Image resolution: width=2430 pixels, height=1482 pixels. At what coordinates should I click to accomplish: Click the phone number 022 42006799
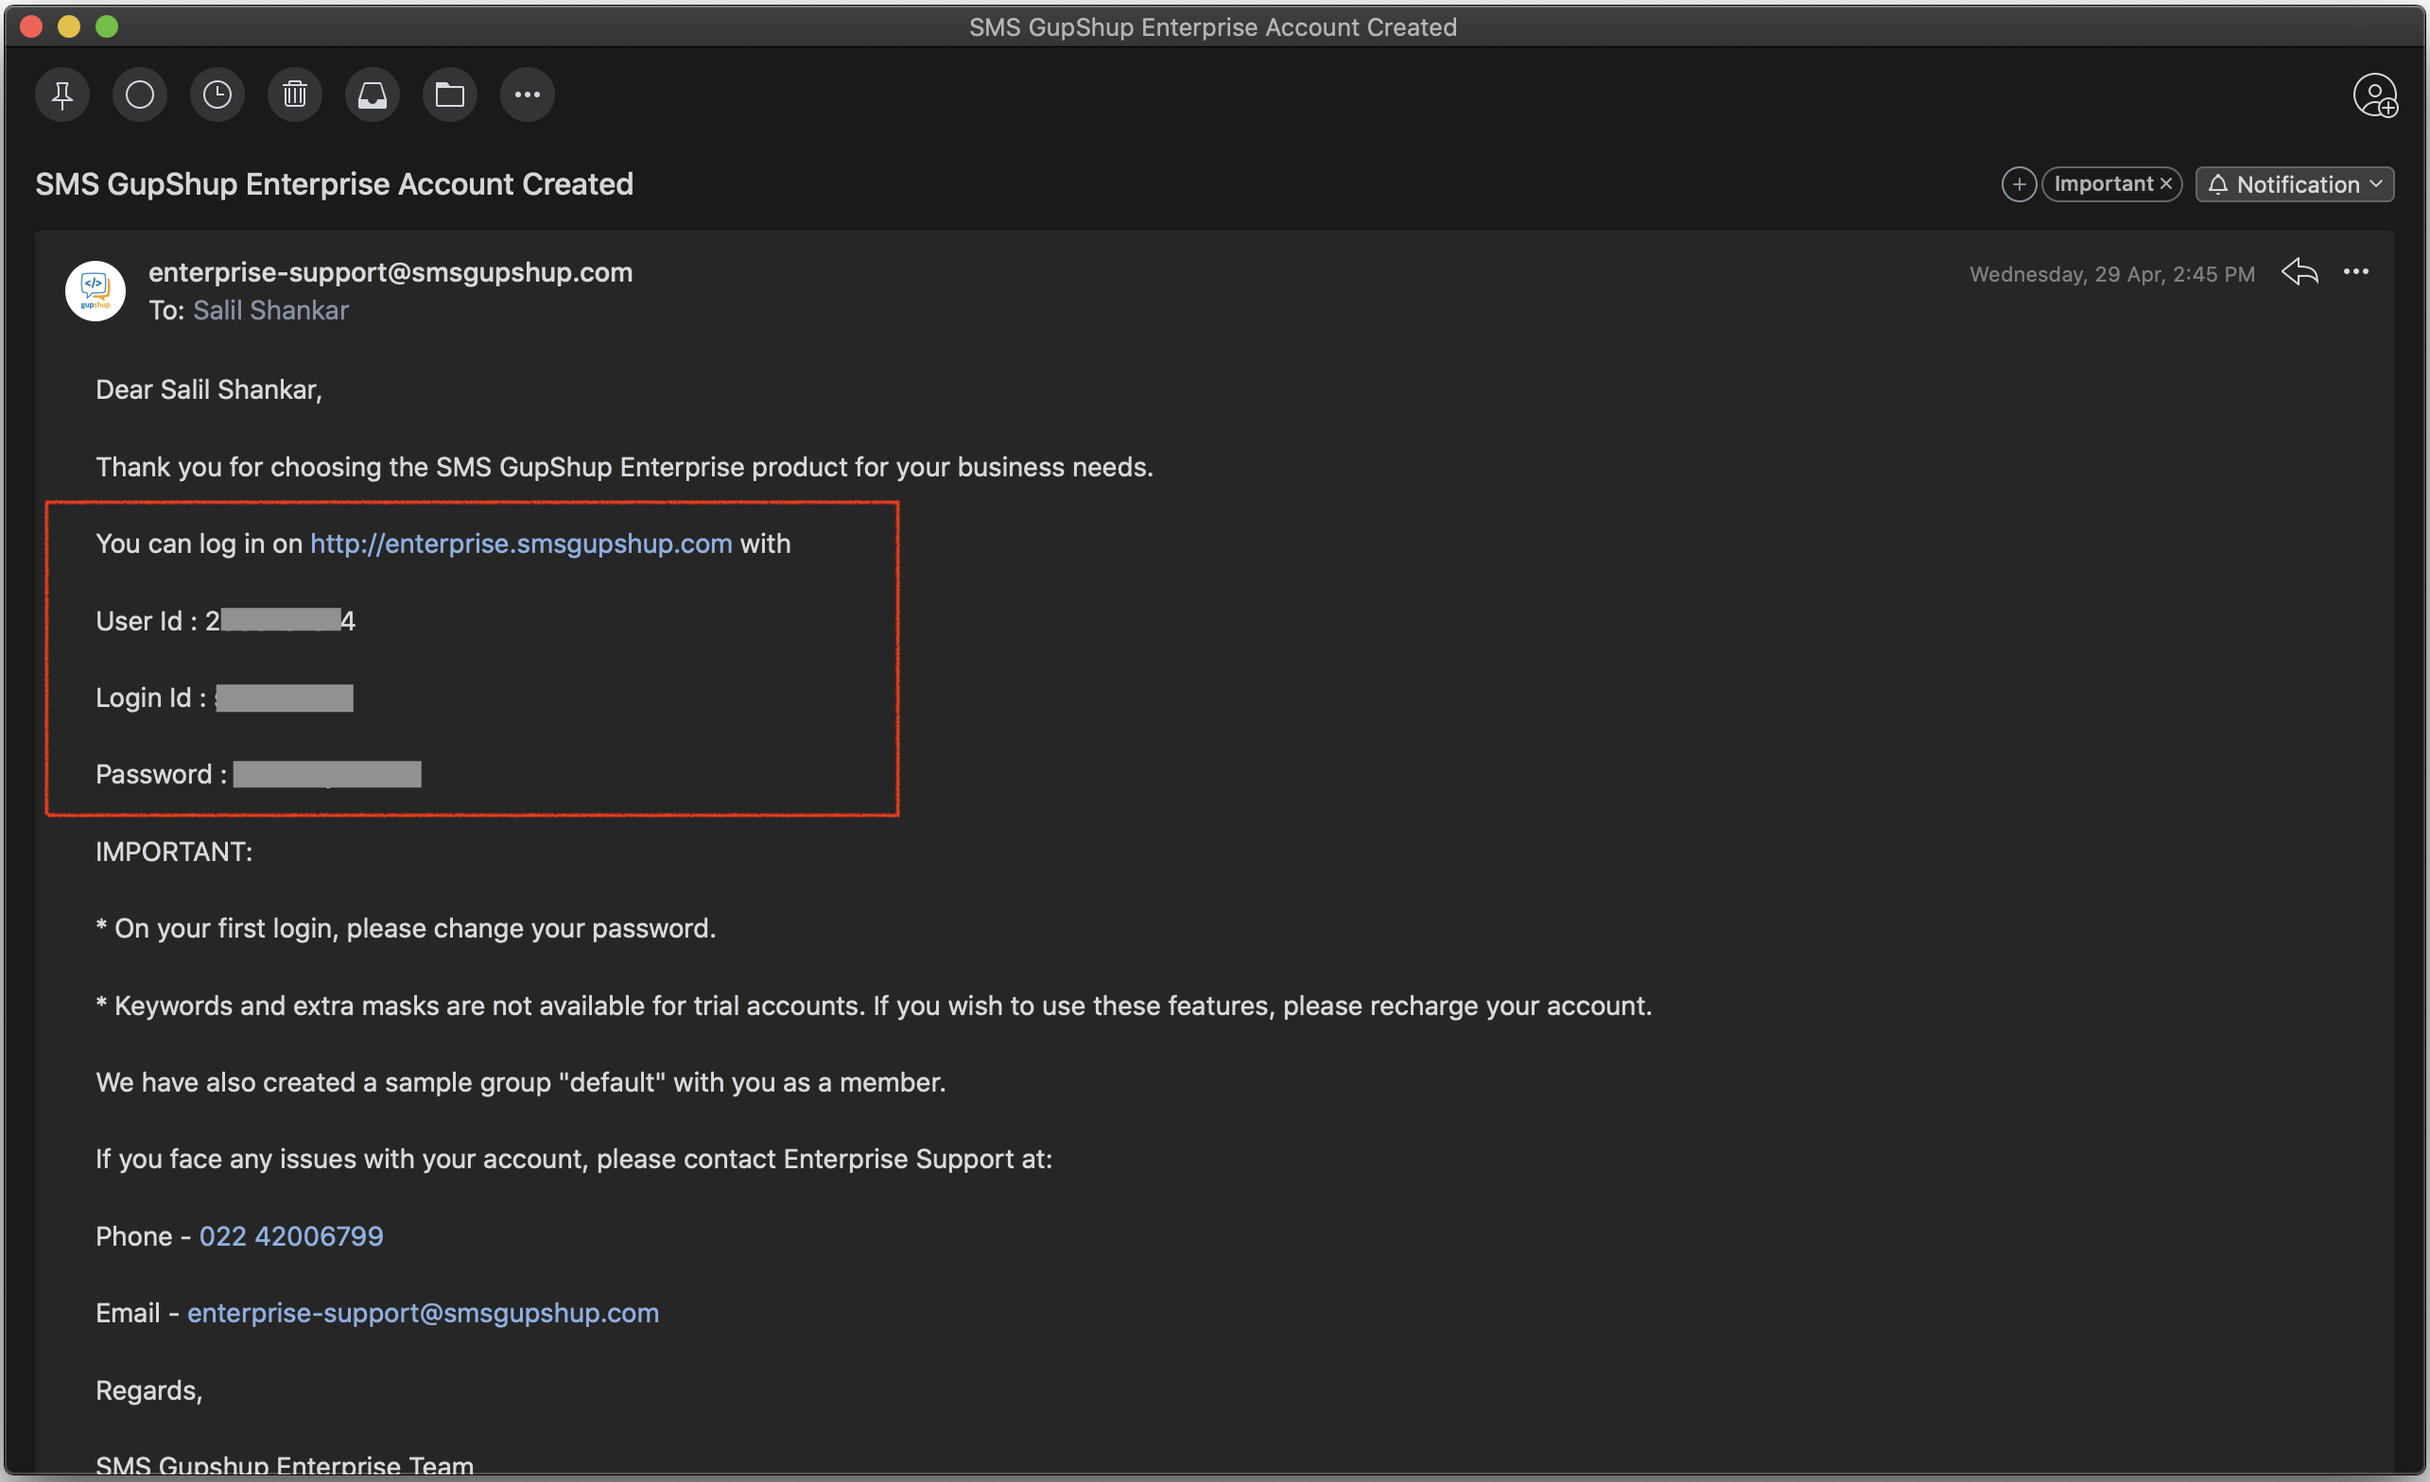tap(291, 1236)
